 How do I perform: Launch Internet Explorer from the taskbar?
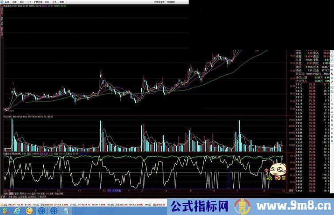(x=17, y=211)
